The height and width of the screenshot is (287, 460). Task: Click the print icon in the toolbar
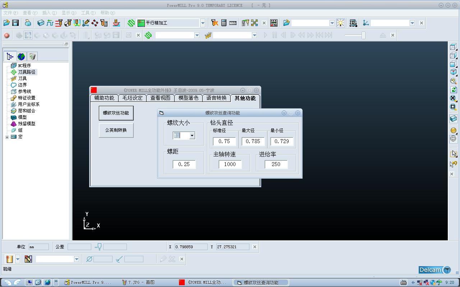coord(28,23)
